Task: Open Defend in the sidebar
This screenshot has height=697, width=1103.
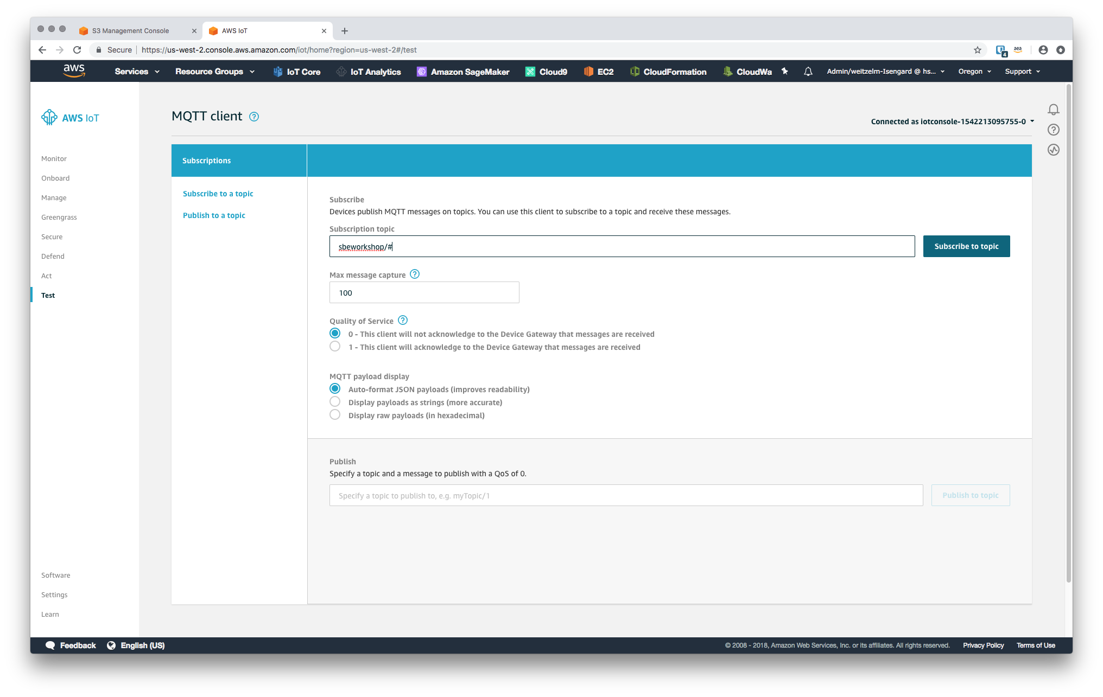Action: coord(53,256)
